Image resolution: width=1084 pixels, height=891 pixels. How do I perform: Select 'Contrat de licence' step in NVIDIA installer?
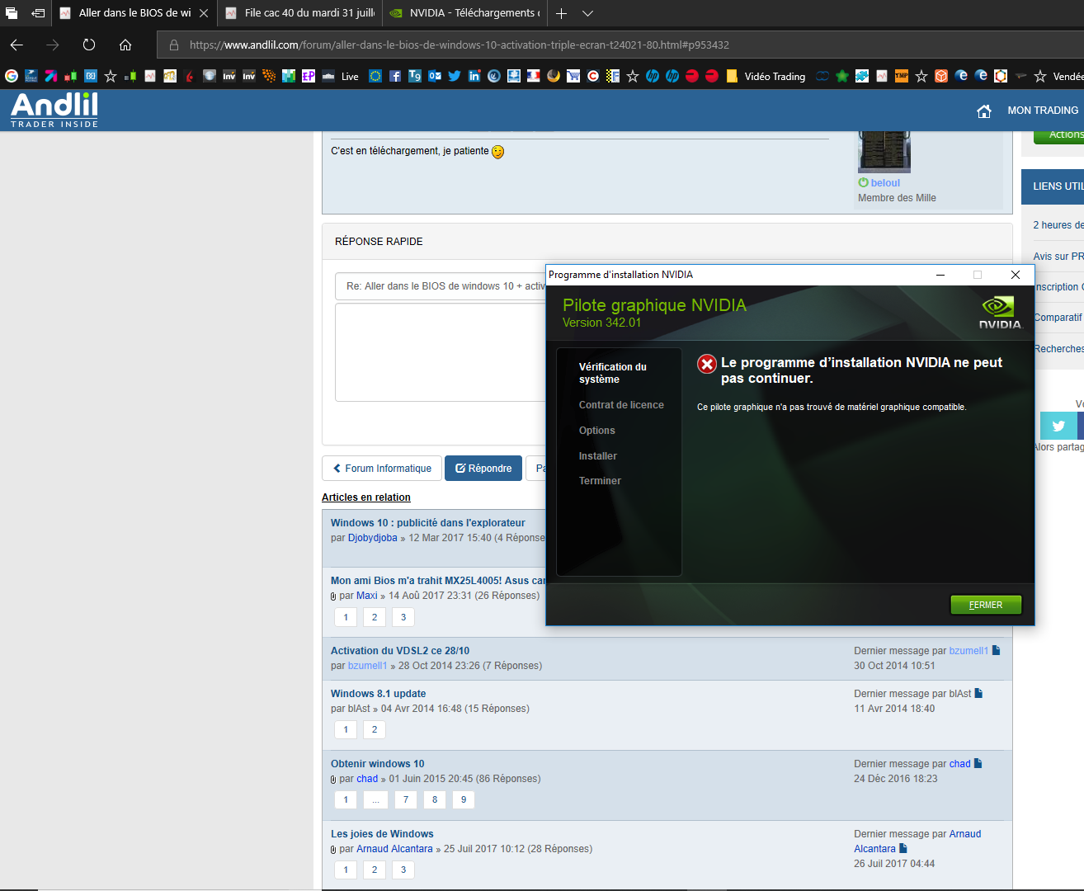(x=621, y=405)
